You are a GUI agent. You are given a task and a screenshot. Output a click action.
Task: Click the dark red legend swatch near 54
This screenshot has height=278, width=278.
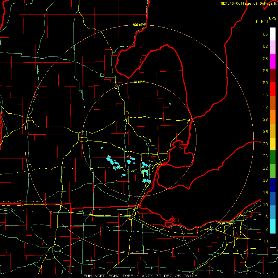273,75
